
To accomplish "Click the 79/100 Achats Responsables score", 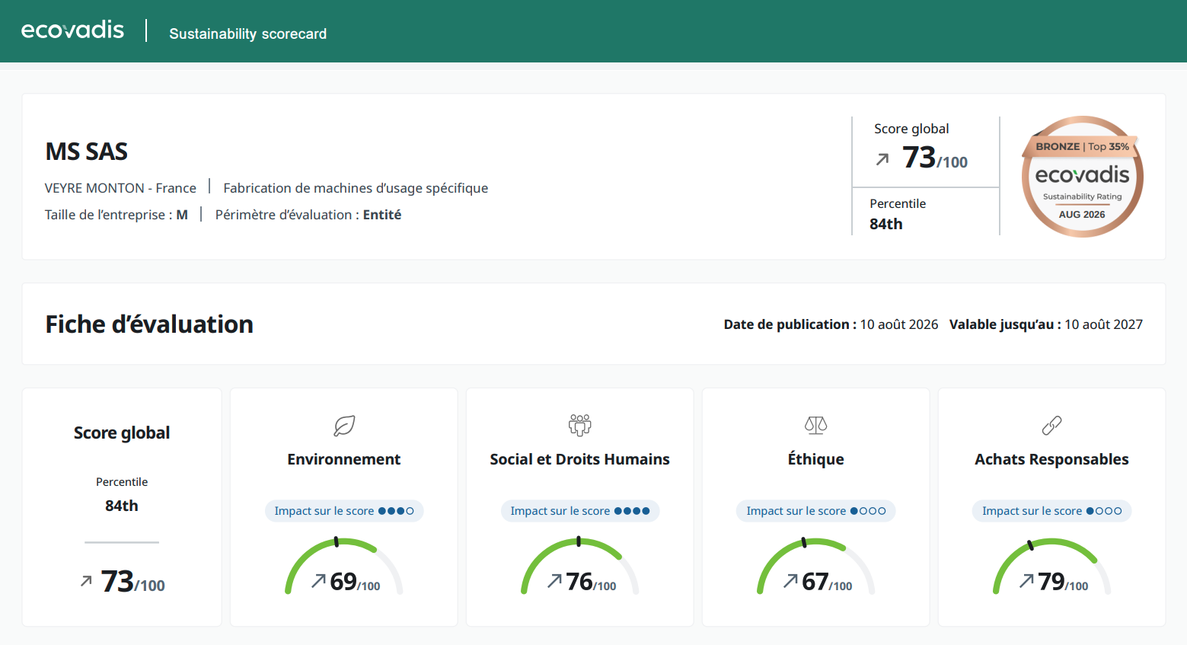I will (1063, 582).
